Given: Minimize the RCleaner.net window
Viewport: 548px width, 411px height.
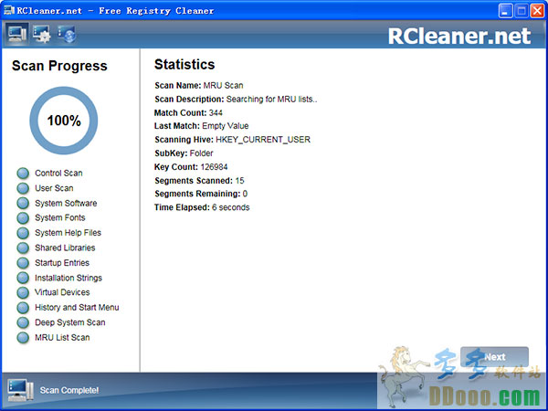Looking at the screenshot, I should [505, 11].
